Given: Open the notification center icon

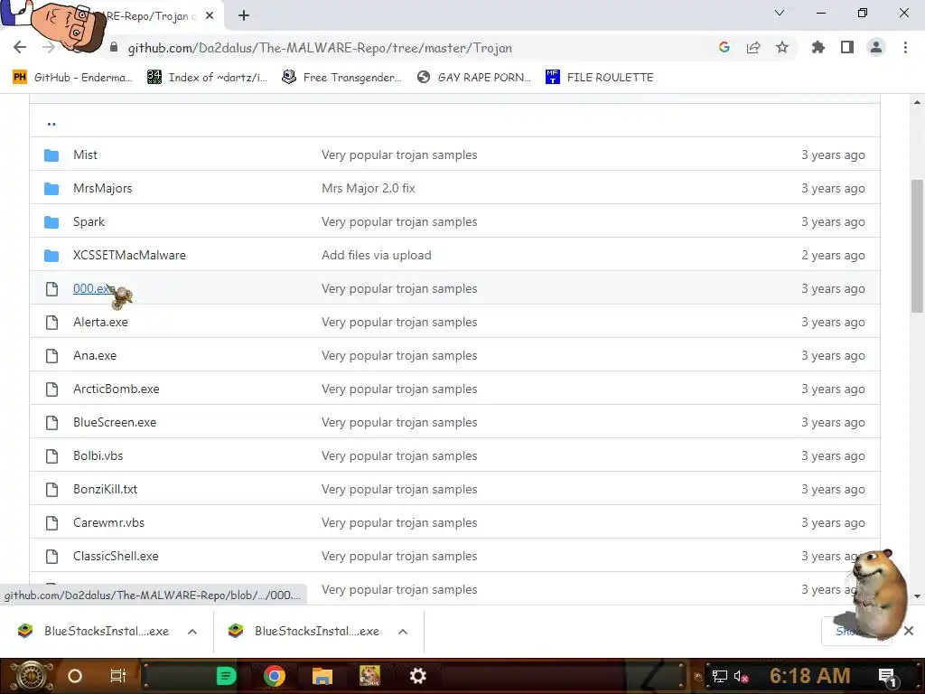Looking at the screenshot, I should click(887, 677).
